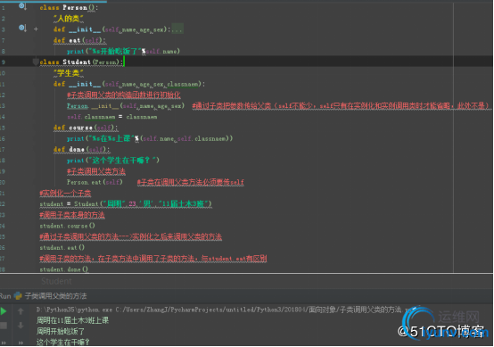Viewport: 494px width, 347px height.
Task: Click the 'student = Student(...)' instantiation line
Action: coord(126,204)
